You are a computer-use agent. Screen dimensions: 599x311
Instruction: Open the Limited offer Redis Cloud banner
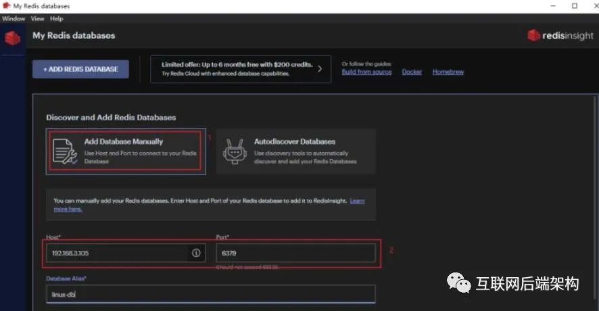[x=241, y=69]
